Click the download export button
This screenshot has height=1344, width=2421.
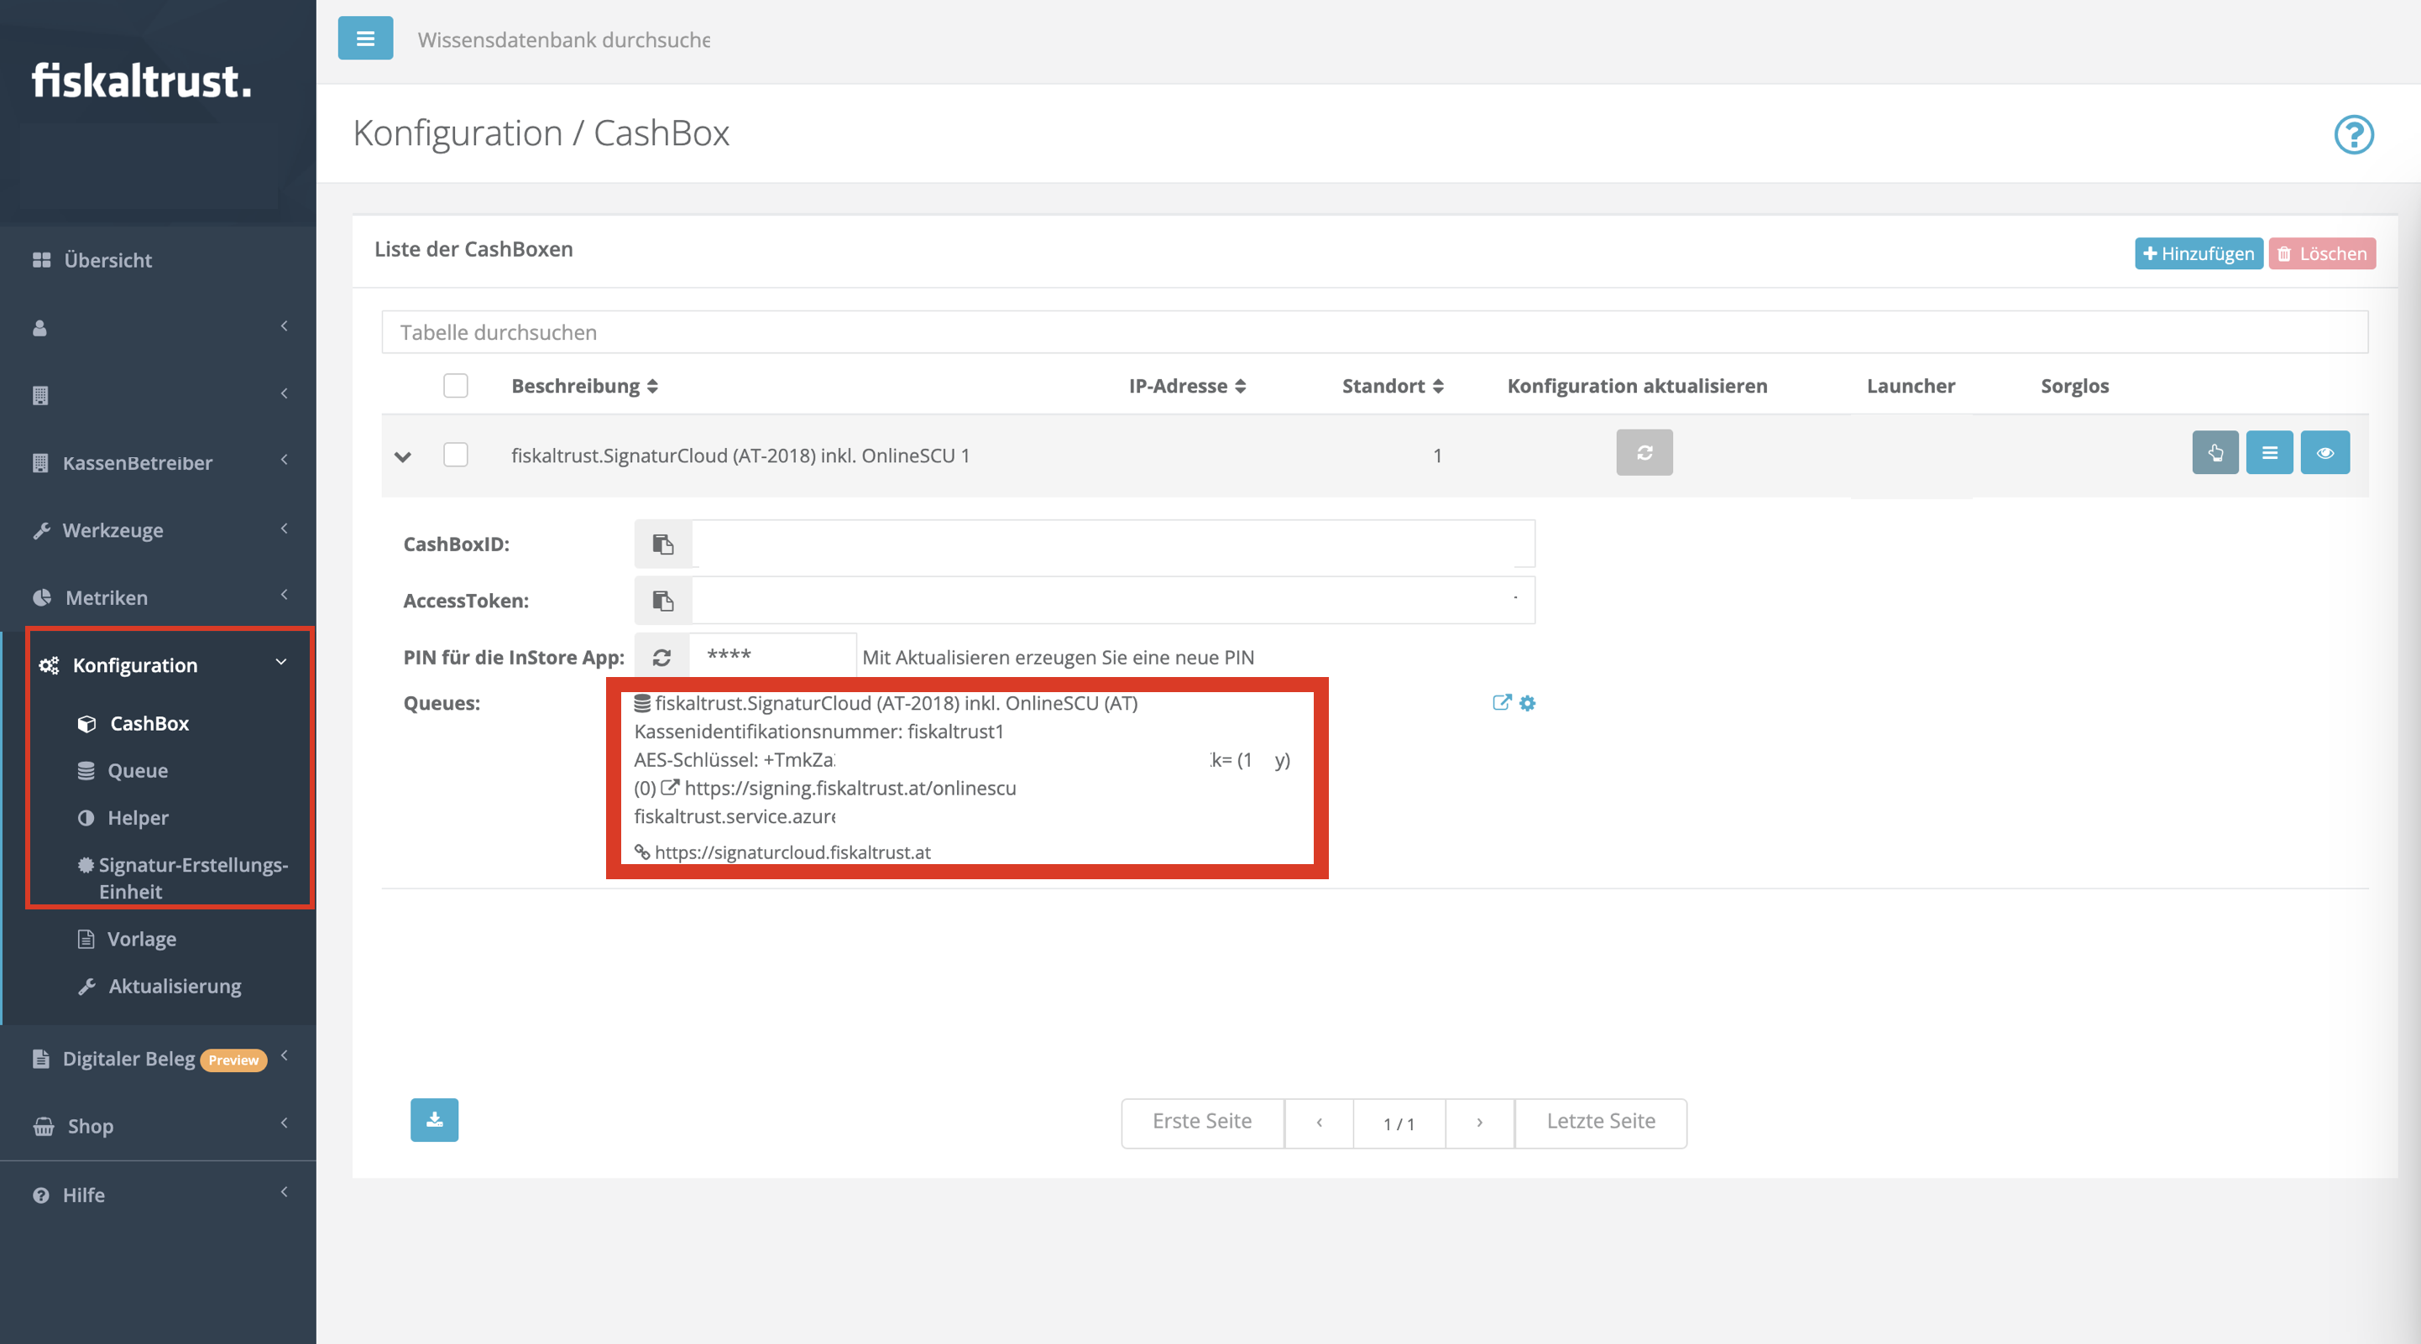click(434, 1119)
